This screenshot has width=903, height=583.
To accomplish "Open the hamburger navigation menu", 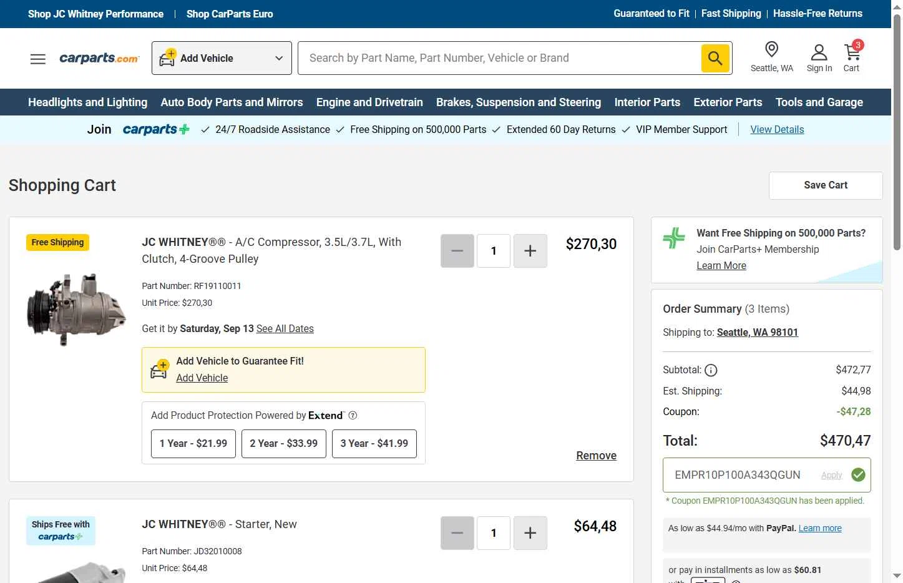I will tap(38, 59).
